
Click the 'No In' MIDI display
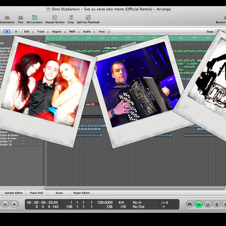(x=137, y=202)
